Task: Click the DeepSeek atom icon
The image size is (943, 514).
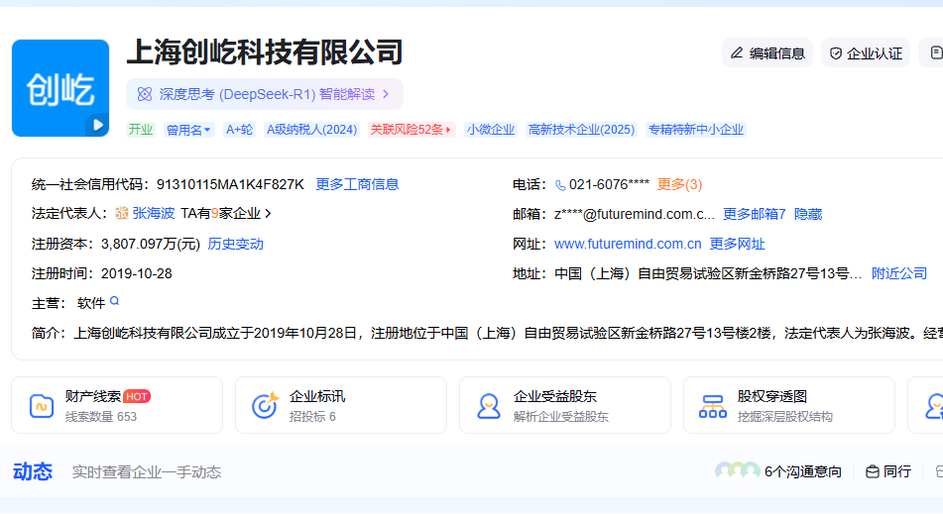Action: pyautogui.click(x=145, y=94)
